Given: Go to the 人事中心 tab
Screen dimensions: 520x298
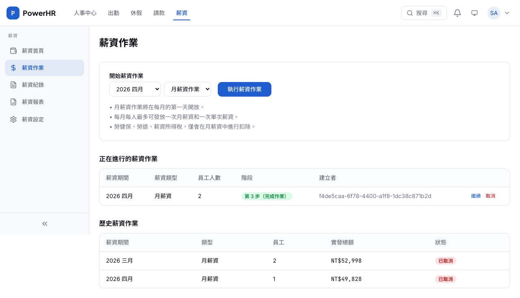Looking at the screenshot, I should tap(85, 13).
